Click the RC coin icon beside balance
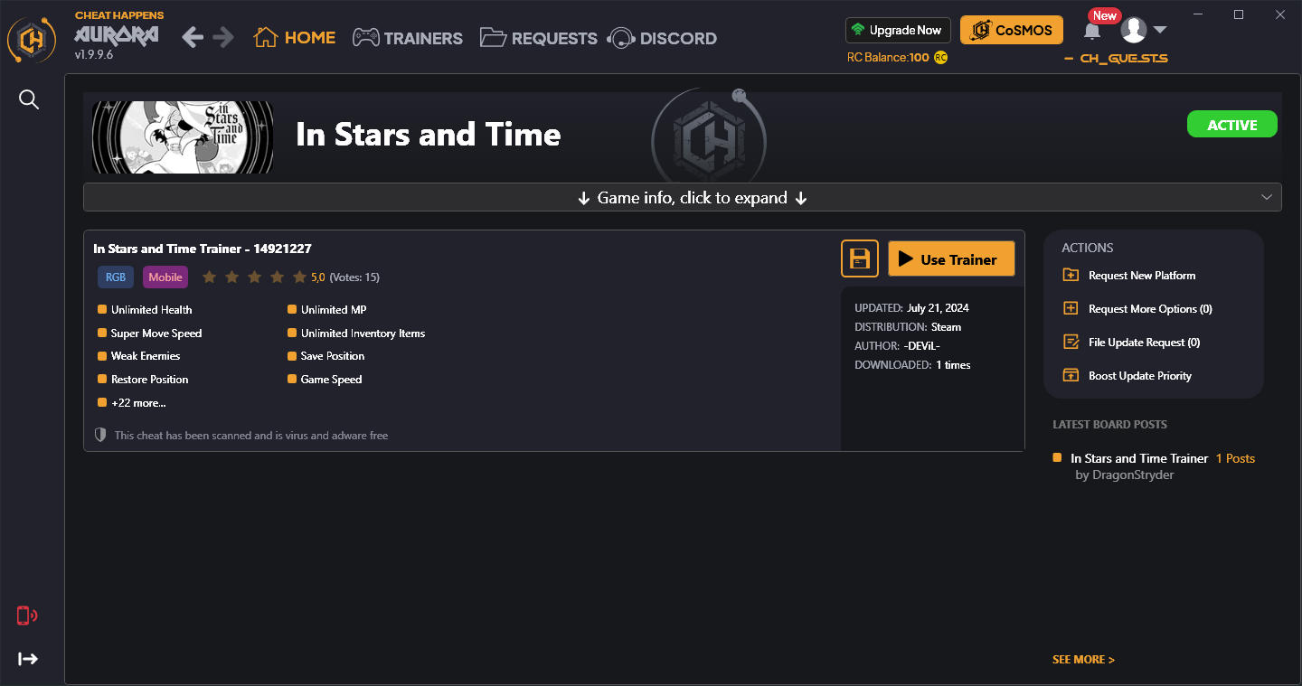 (x=940, y=58)
